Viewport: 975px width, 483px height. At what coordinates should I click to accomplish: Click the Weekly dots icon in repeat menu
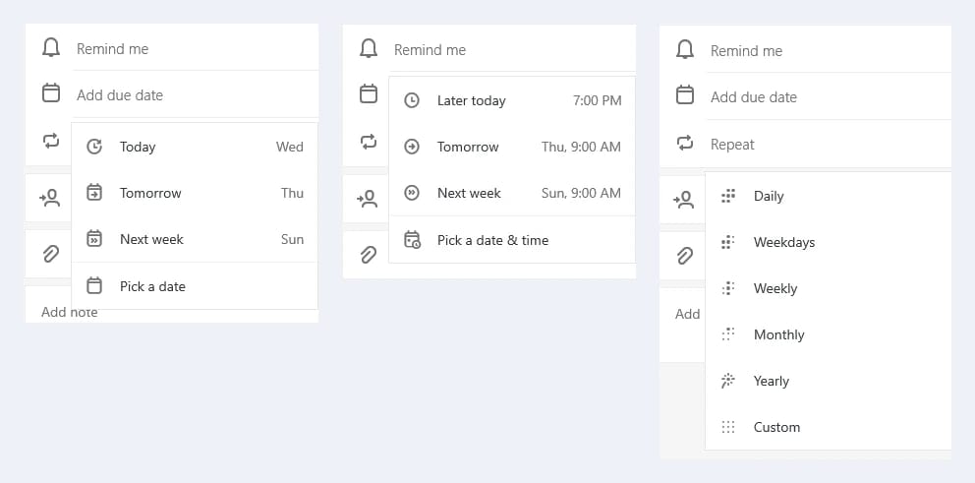point(728,288)
